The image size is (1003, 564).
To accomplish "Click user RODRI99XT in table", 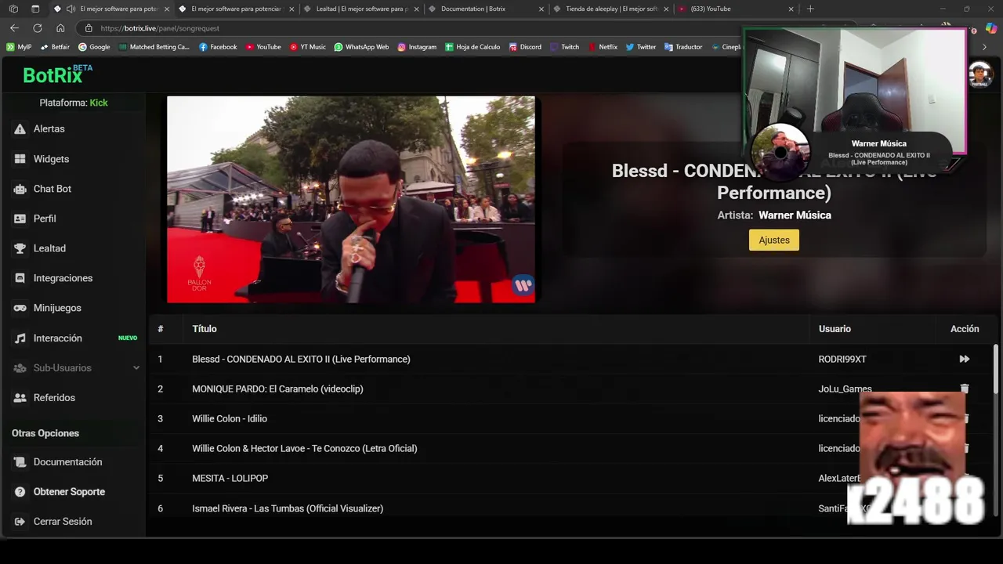I will point(842,359).
